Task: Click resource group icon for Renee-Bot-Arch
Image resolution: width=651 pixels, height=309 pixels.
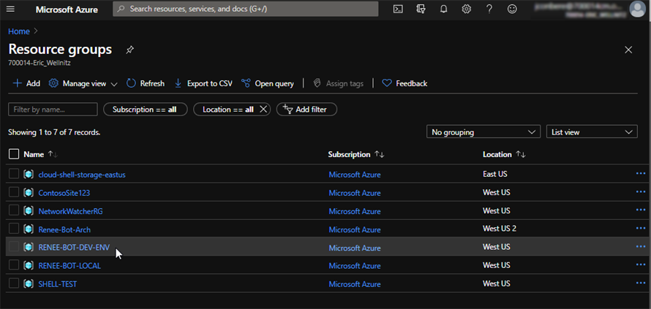Action: (x=29, y=229)
